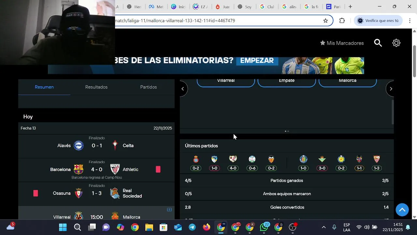Bookmark this page with the star icon
This screenshot has width=417, height=235.
pyautogui.click(x=325, y=21)
